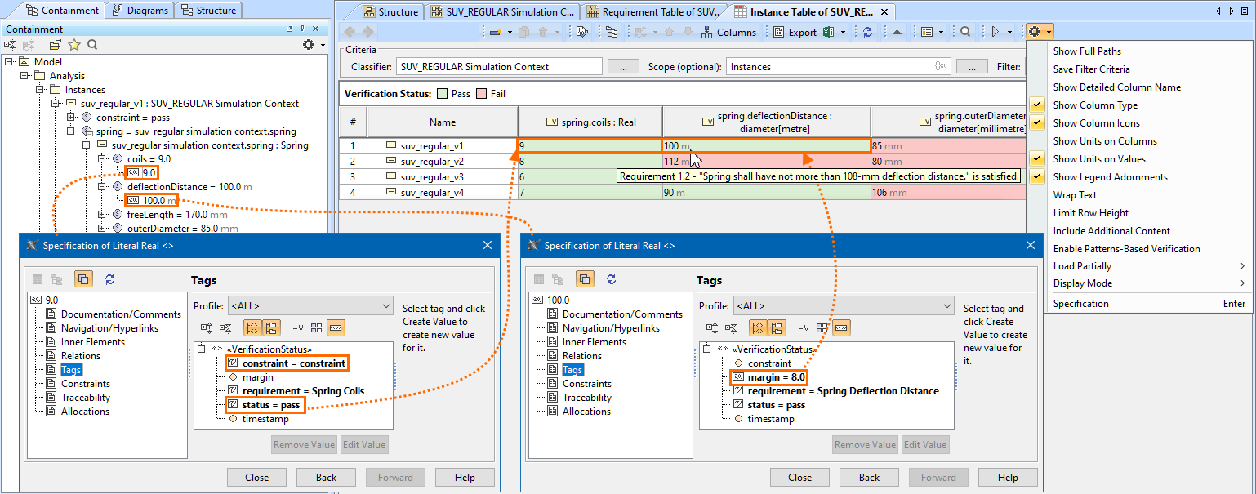Image resolution: width=1256 pixels, height=494 pixels.
Task: Toggle Show Column Type option
Action: tap(1095, 105)
